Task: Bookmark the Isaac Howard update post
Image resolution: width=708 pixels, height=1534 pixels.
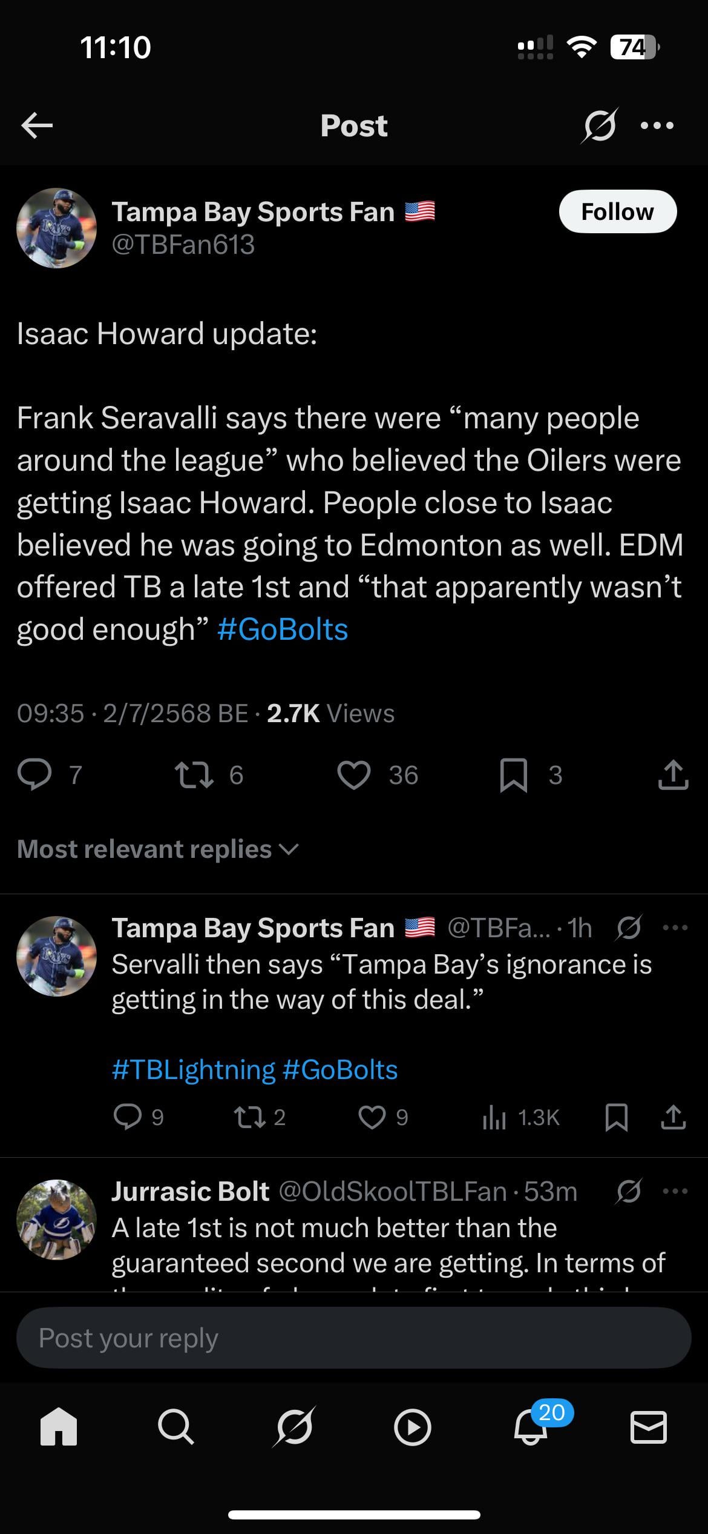Action: (x=514, y=775)
